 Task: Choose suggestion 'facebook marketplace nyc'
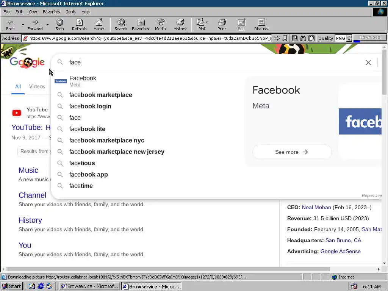coord(149,140)
